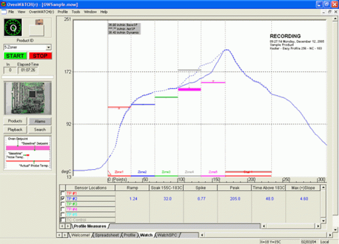
Task: Enable the TP #5 sensor checkbox
Action: click(63, 214)
